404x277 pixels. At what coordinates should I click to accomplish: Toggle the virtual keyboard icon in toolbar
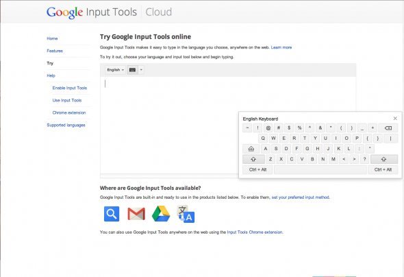(x=132, y=70)
